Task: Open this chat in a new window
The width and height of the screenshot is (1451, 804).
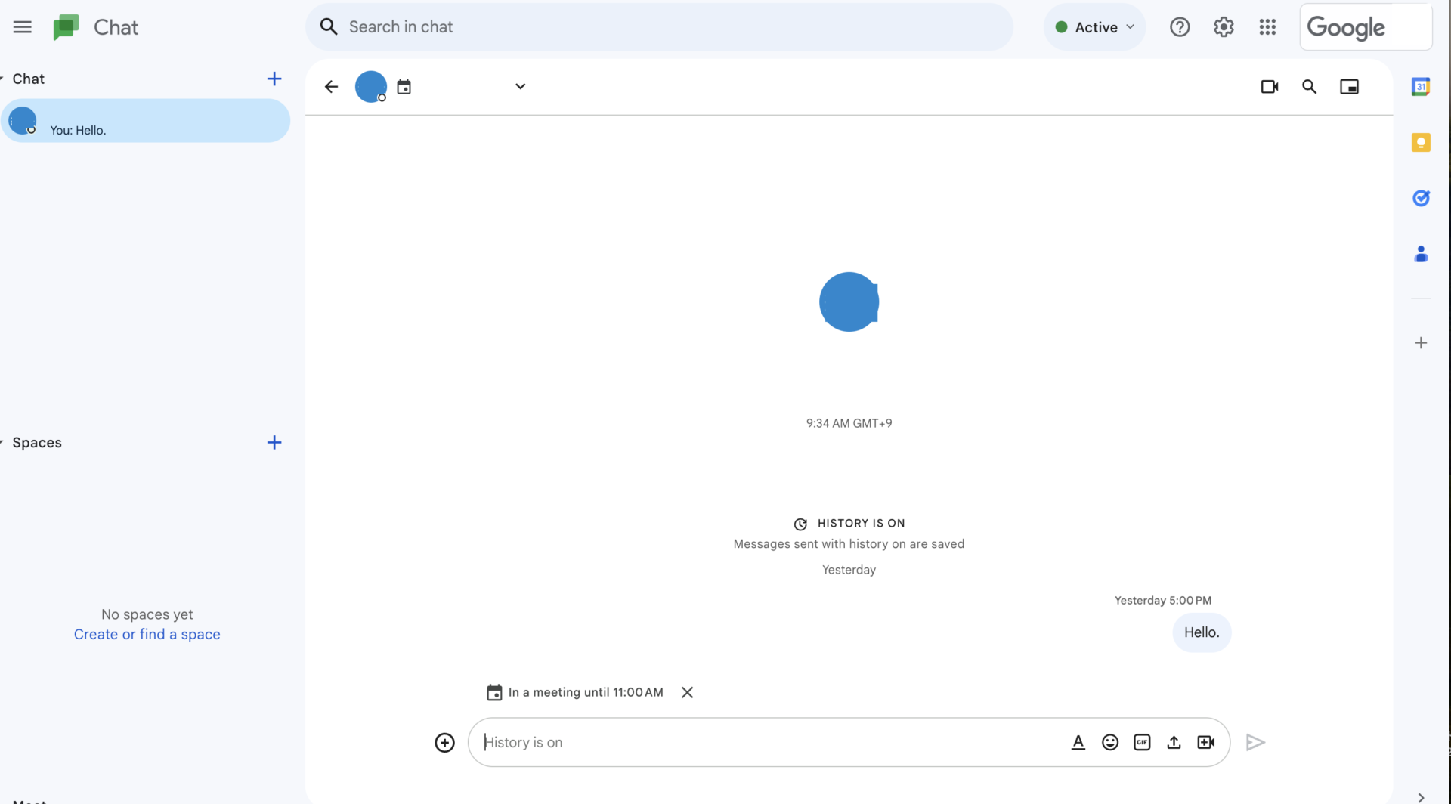Action: tap(1350, 86)
